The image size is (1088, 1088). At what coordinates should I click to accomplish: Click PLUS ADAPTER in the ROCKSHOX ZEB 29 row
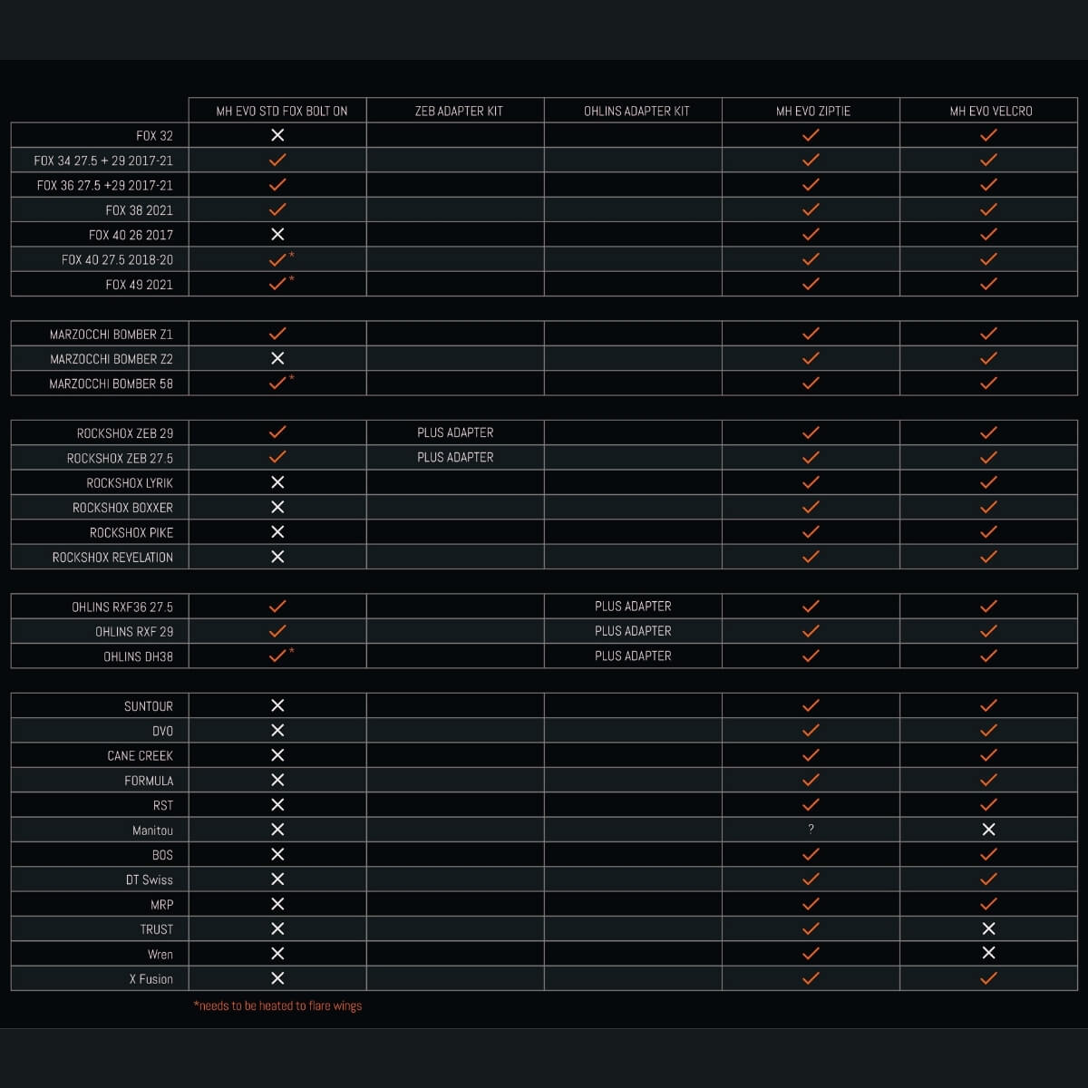(x=455, y=432)
